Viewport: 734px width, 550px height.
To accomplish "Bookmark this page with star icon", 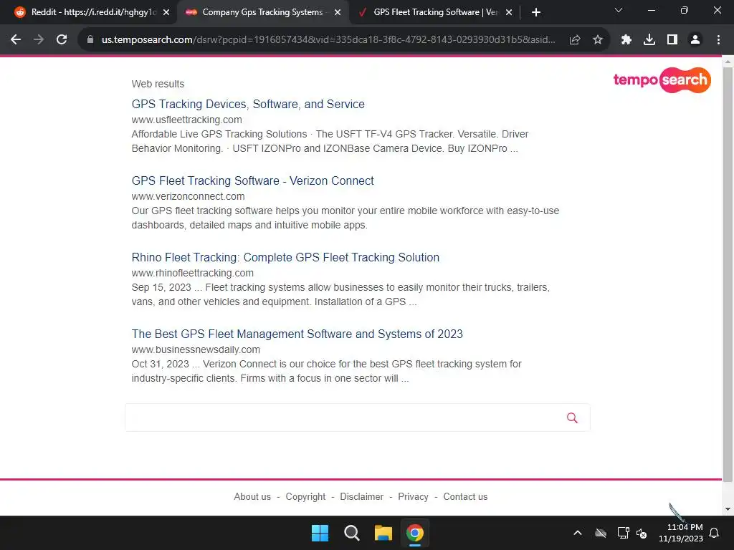I will coord(598,40).
